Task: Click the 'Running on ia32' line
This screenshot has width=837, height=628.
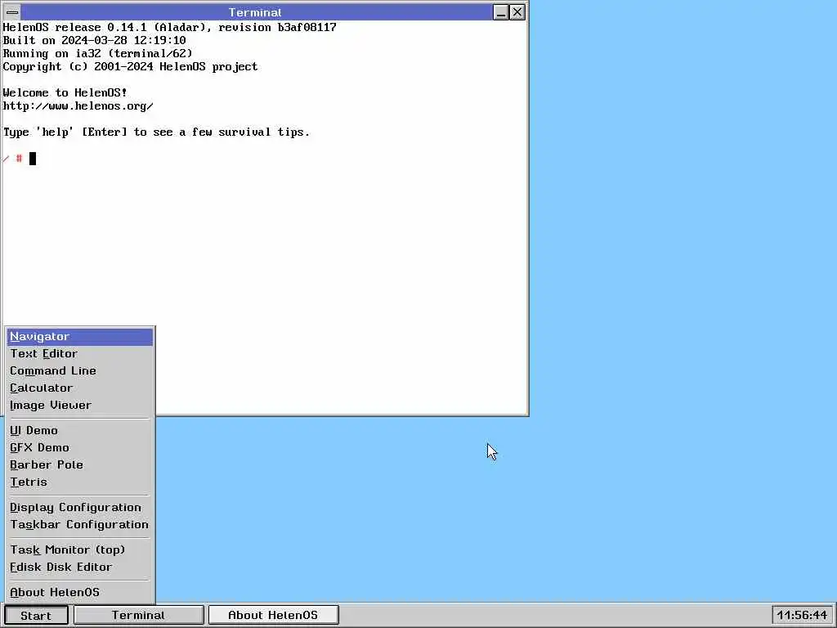Action: 98,53
